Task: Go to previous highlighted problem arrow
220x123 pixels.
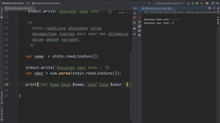Action: [126, 13]
